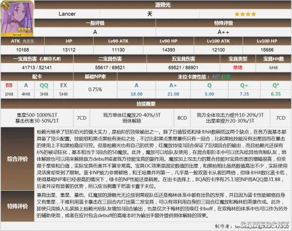Click the Lv90 ATK column header
Screen dimensions: 292x231
[x=118, y=41]
